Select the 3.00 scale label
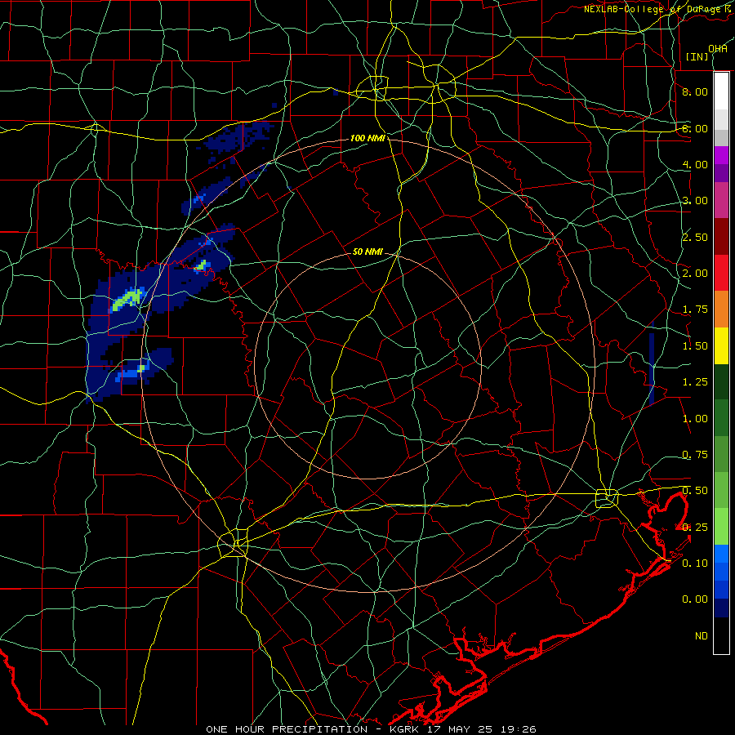This screenshot has width=735, height=735. (695, 201)
